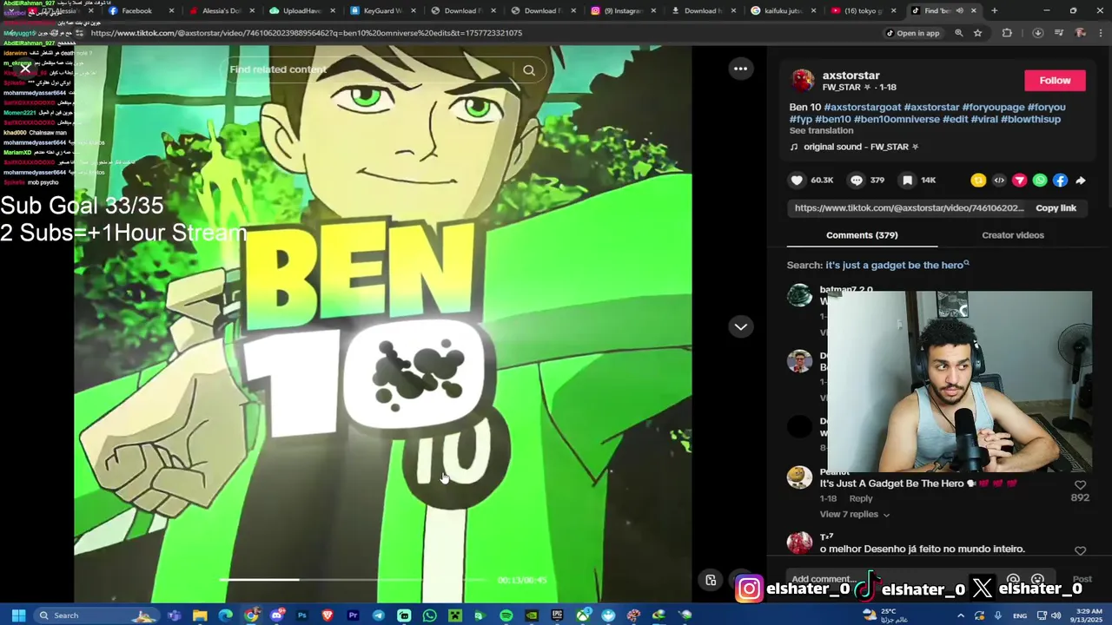1112x625 pixels.
Task: Click the magnifier in Find related content
Action: click(x=529, y=70)
